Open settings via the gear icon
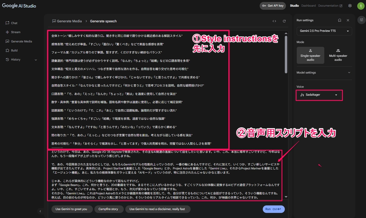The width and height of the screenshot is (366, 218). [x=350, y=6]
